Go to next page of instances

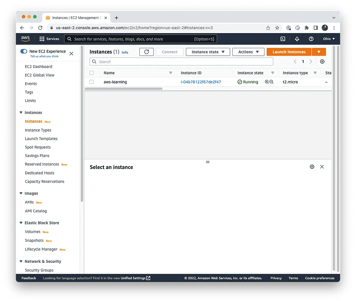pyautogui.click(x=311, y=62)
